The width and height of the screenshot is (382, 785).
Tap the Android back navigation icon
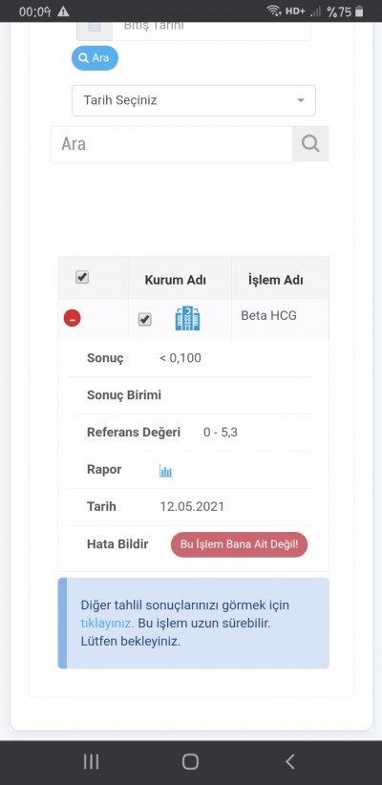click(x=290, y=761)
